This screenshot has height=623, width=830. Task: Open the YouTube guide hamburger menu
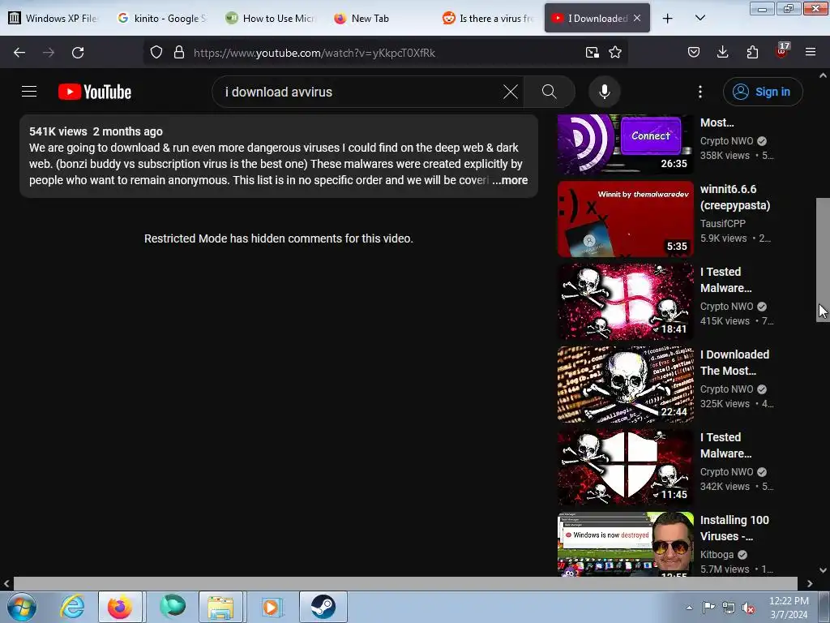(x=29, y=92)
